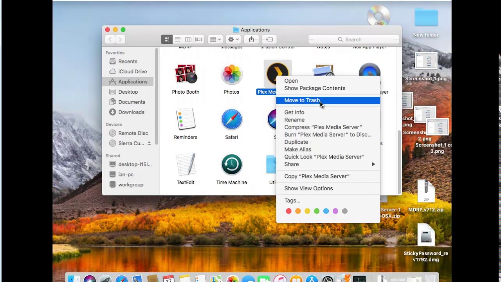
Task: Click the Finder Search field
Action: [x=353, y=40]
